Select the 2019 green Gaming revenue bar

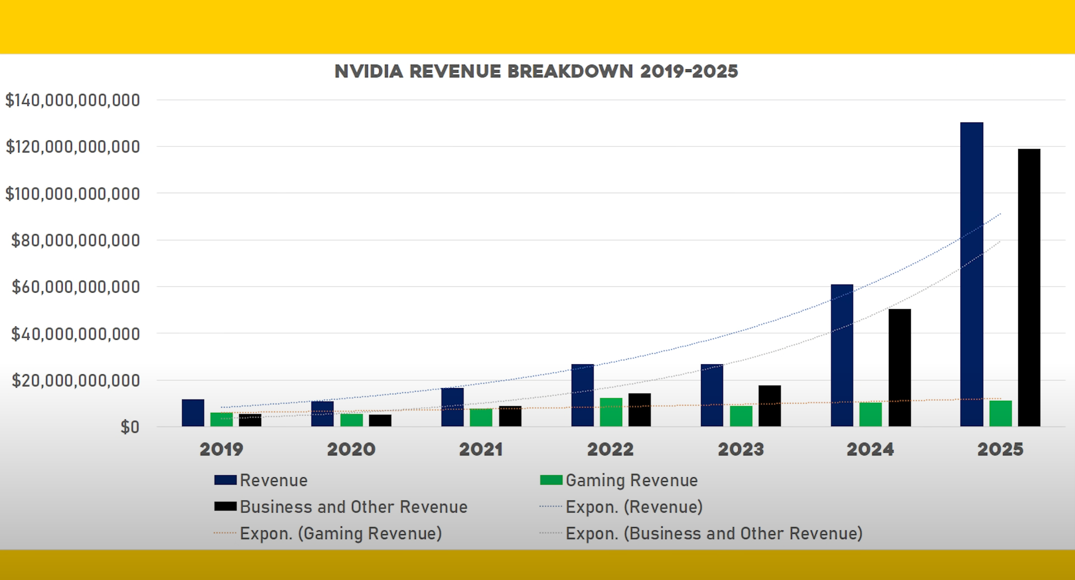[x=222, y=420]
